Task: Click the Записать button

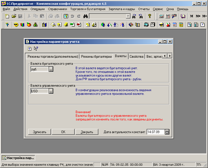Action: pos(39,132)
